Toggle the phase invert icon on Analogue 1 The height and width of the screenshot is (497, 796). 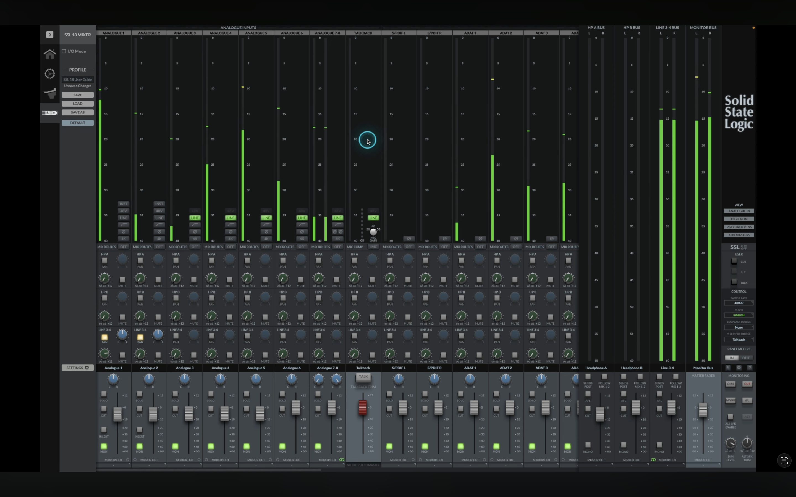point(123,232)
